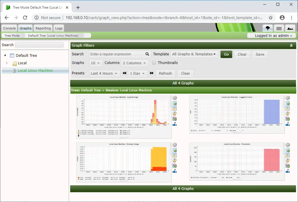The width and height of the screenshot is (298, 202).
Task: Open the Last 4 Hours presets dropdown
Action: [x=104, y=73]
